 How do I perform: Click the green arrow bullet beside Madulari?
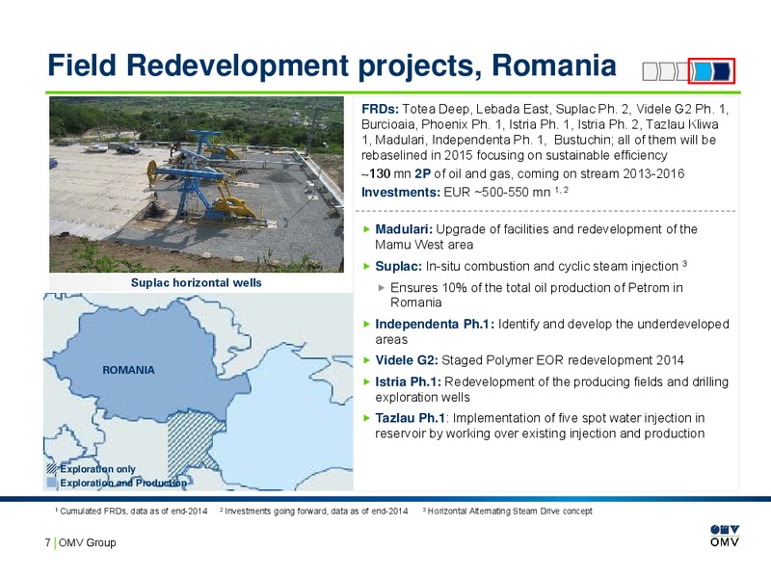(366, 229)
